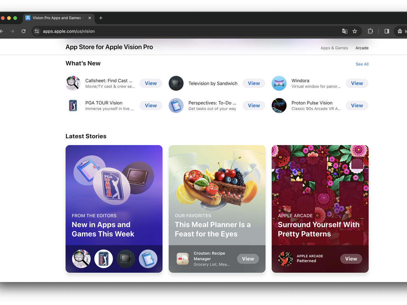407x305 pixels.
Task: Click View button for Callsheet
Action: point(151,83)
